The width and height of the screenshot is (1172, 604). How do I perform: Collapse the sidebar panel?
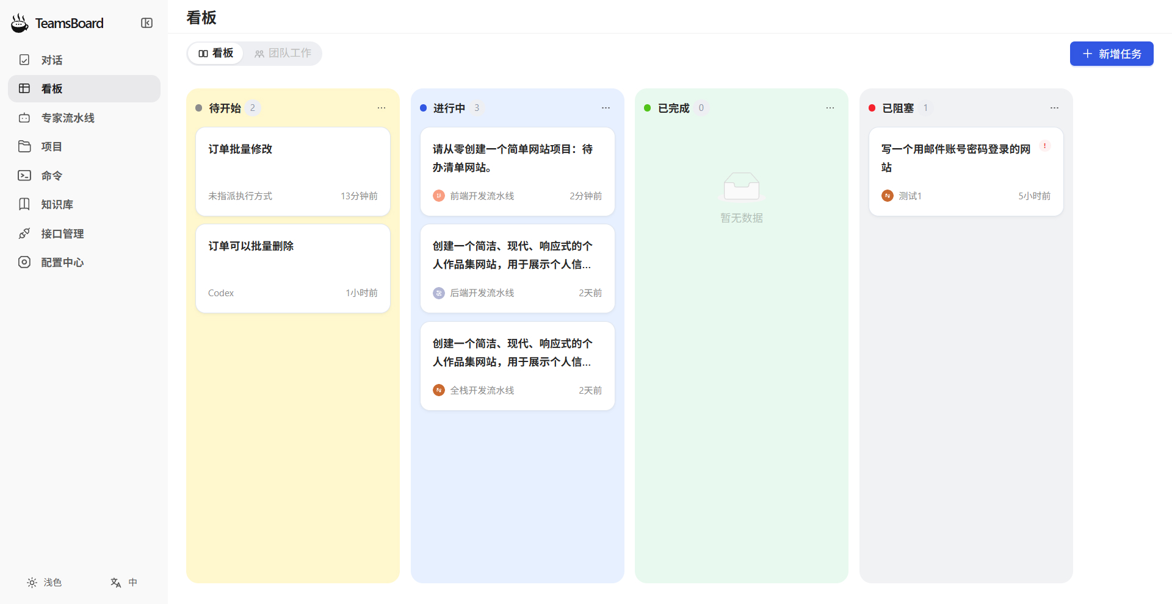[146, 23]
